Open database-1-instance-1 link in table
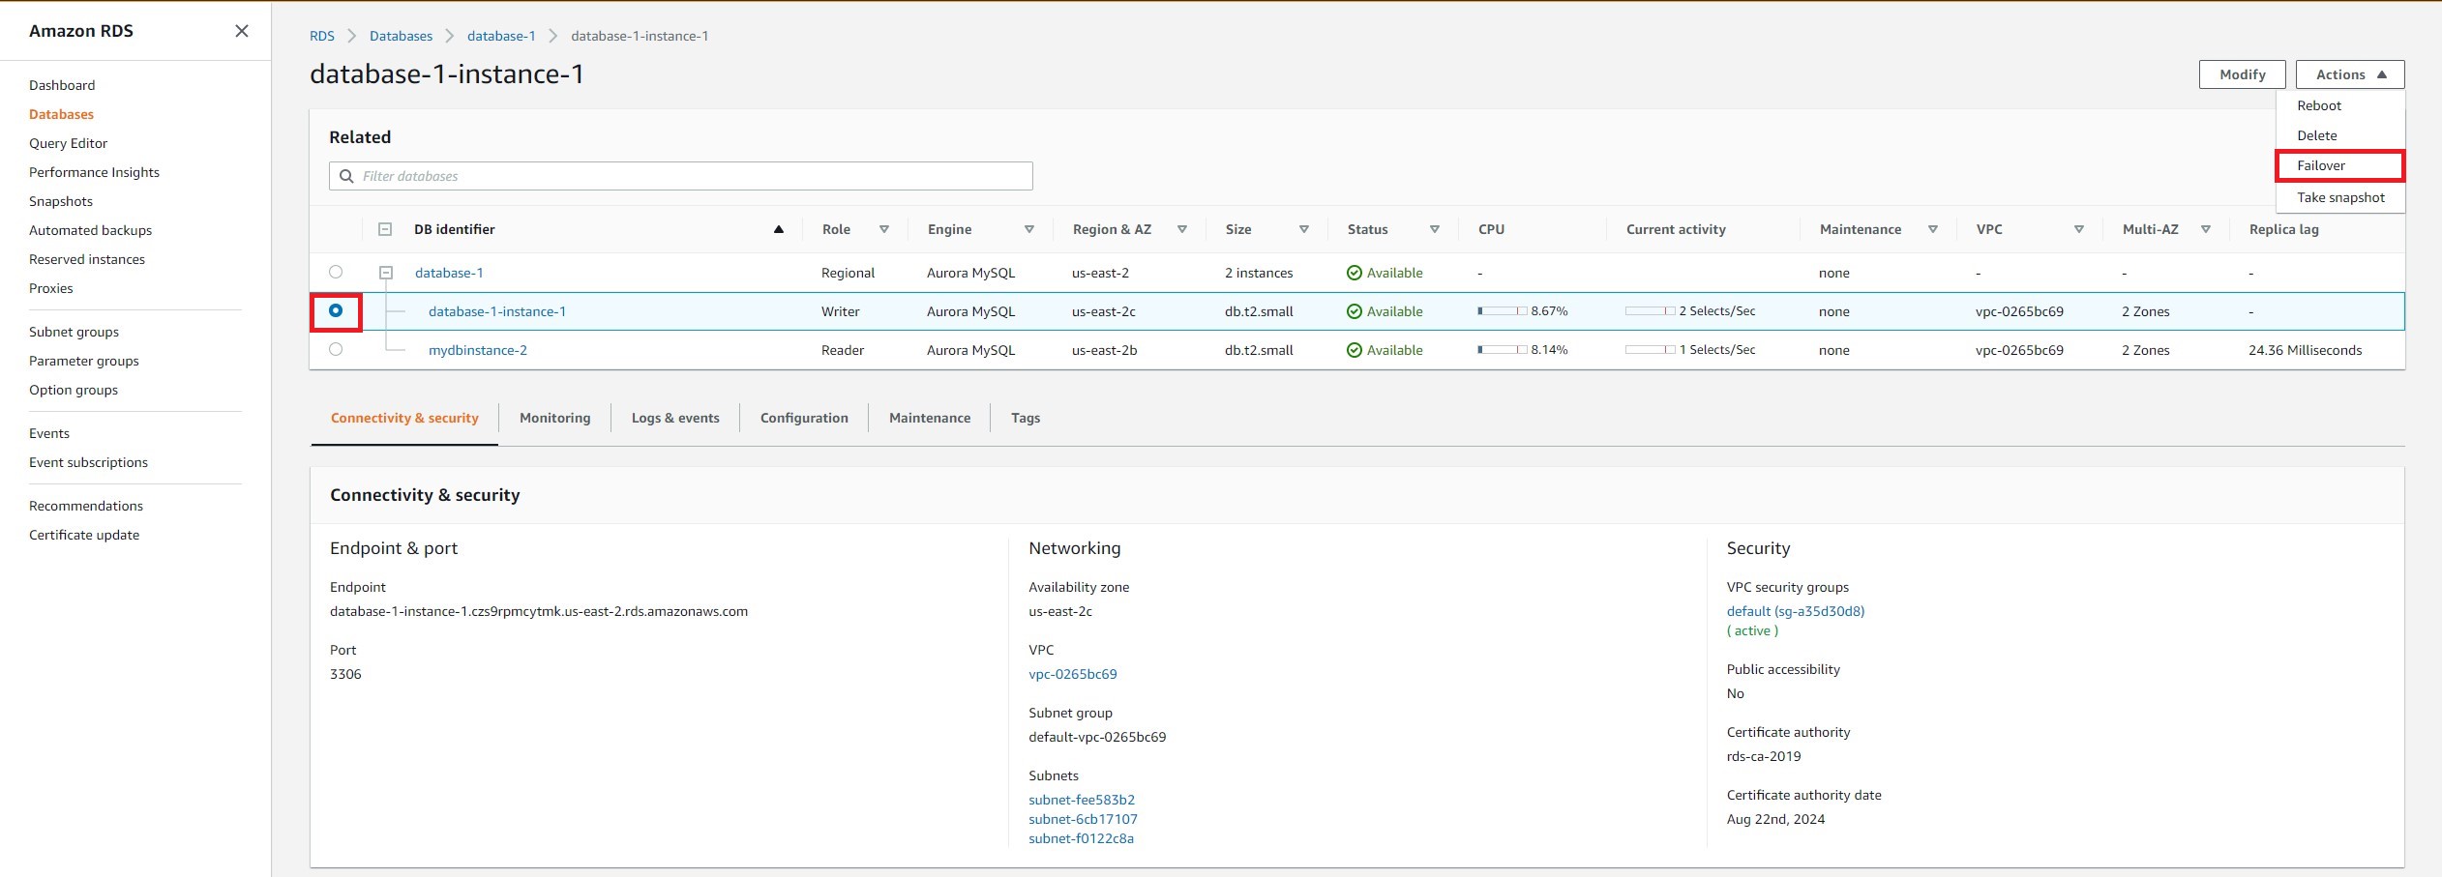The width and height of the screenshot is (2442, 877). click(497, 311)
